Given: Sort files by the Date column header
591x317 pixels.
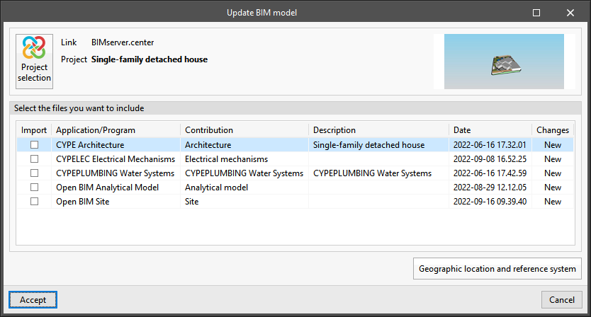Looking at the screenshot, I should coord(462,130).
